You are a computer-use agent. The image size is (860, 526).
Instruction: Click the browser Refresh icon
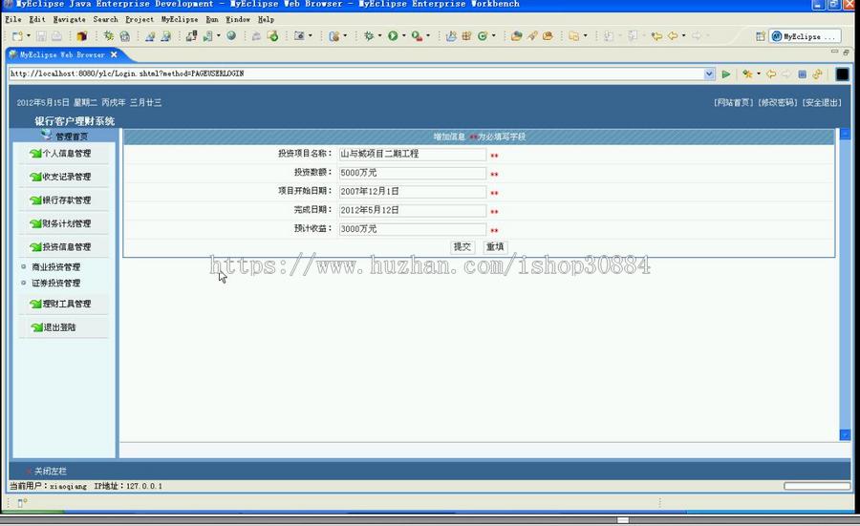tap(817, 74)
